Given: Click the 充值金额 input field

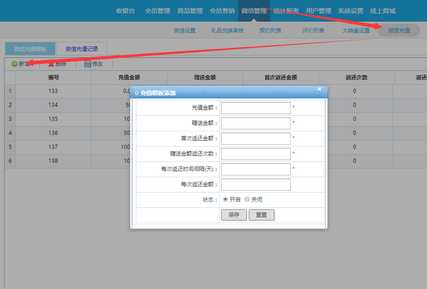Looking at the screenshot, I should point(255,108).
